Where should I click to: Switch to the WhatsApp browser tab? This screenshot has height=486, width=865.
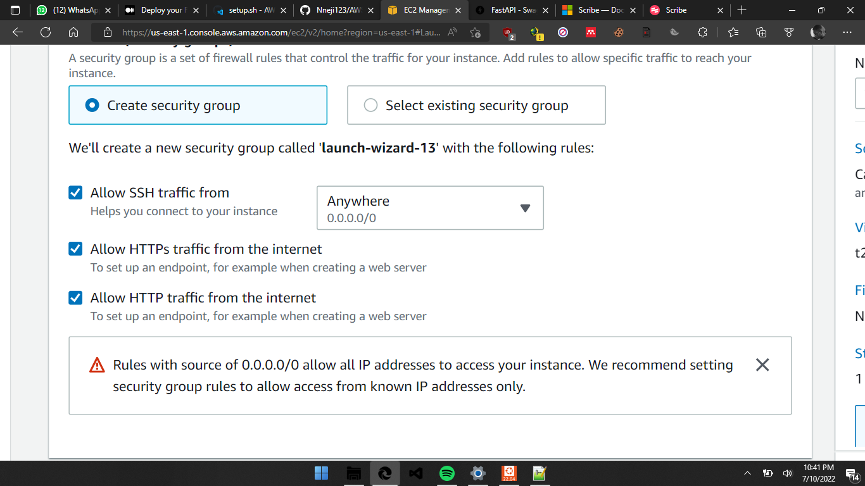click(74, 10)
